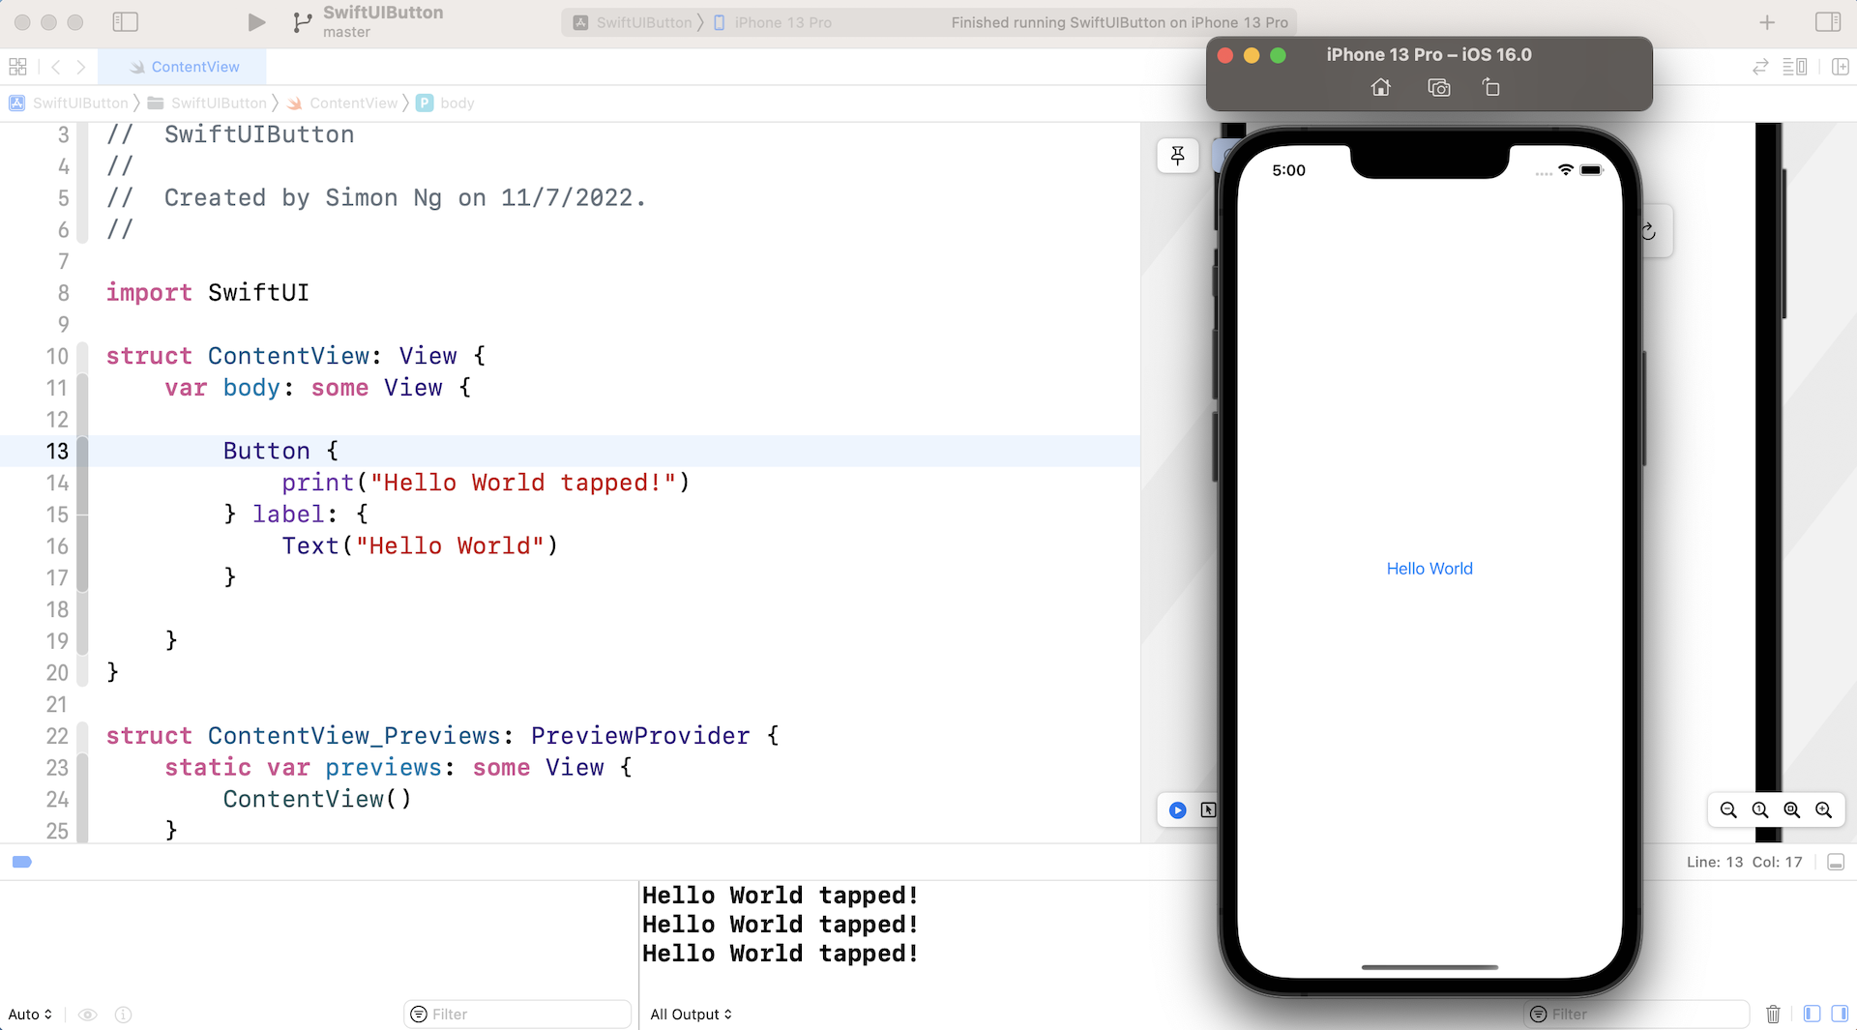Viewport: 1857px width, 1030px height.
Task: Zoom out the preview canvas
Action: (1728, 810)
